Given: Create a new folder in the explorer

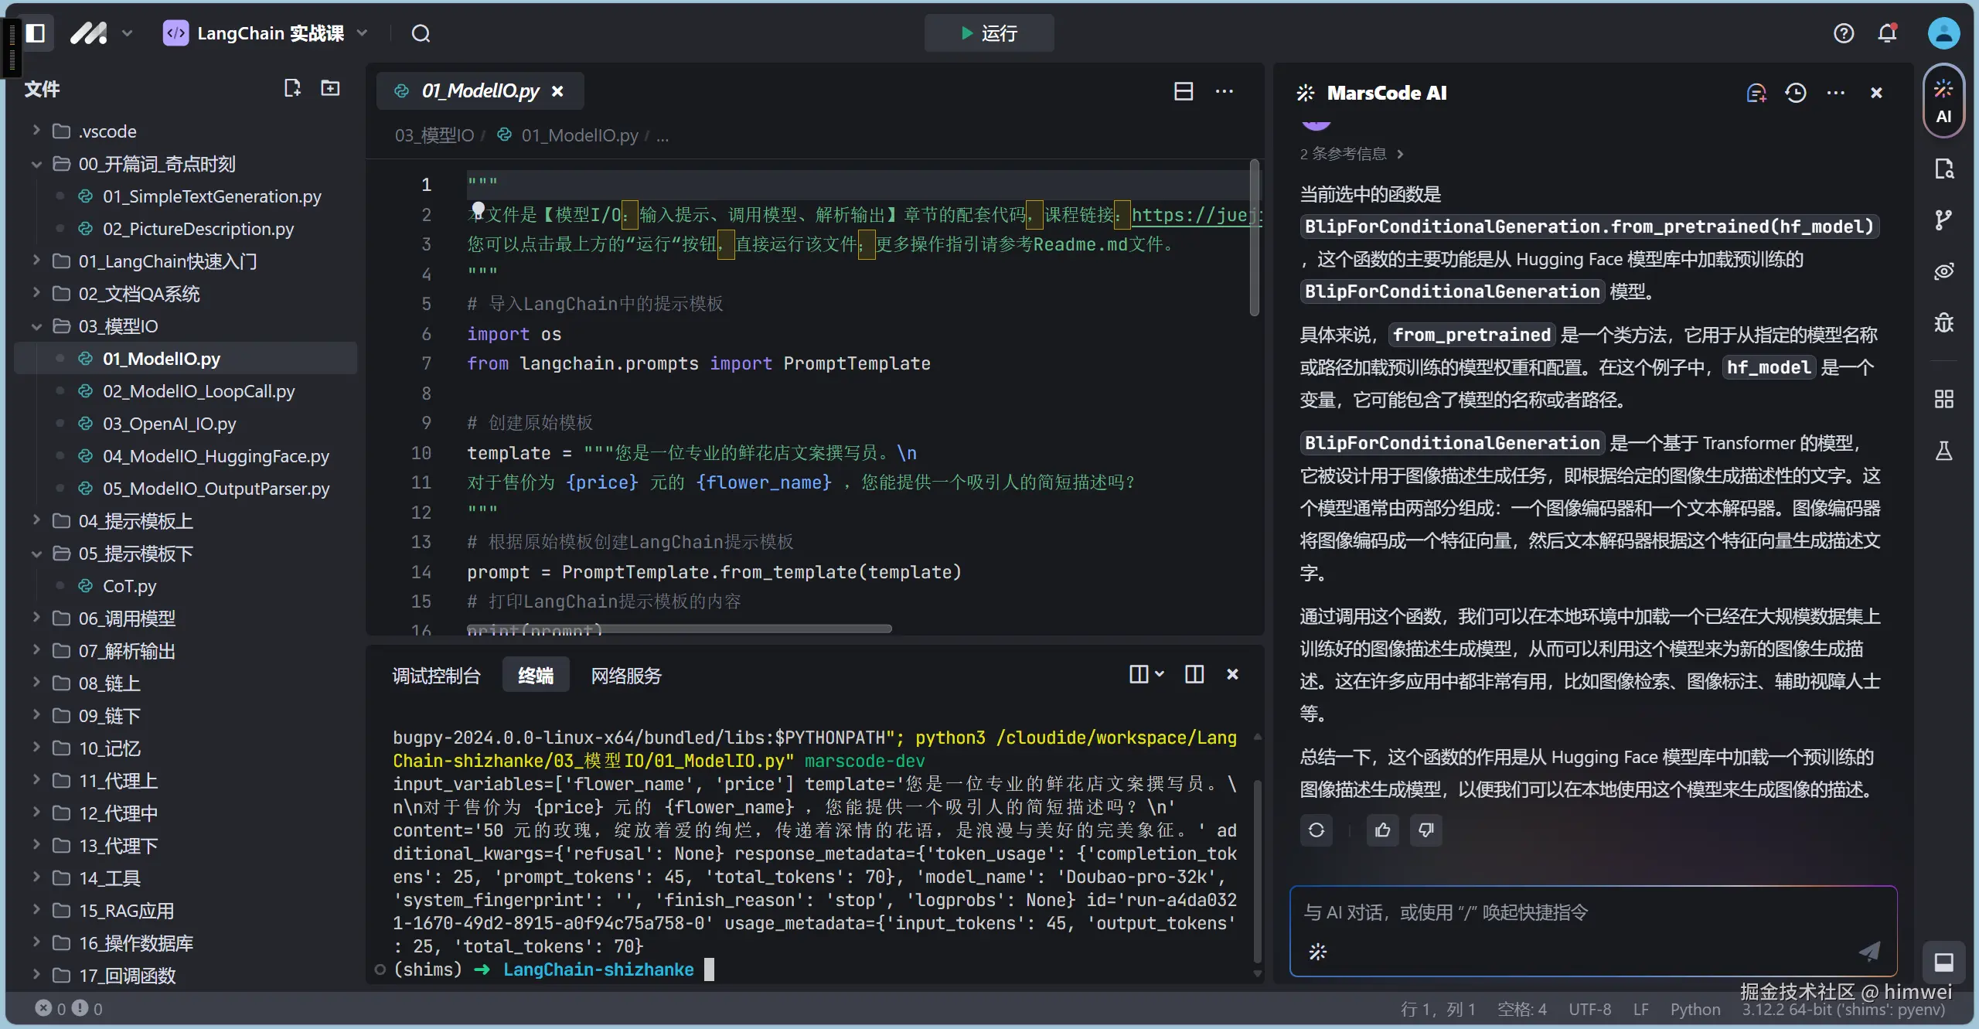Looking at the screenshot, I should click(x=330, y=88).
